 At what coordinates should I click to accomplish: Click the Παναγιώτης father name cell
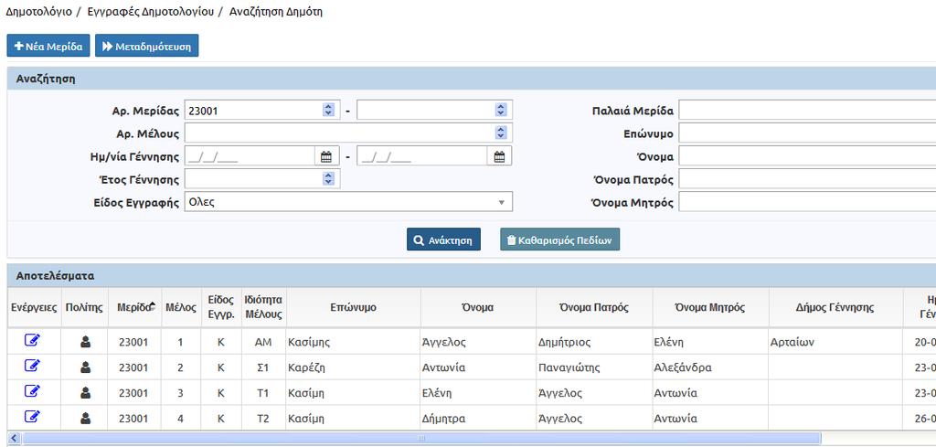click(x=594, y=367)
